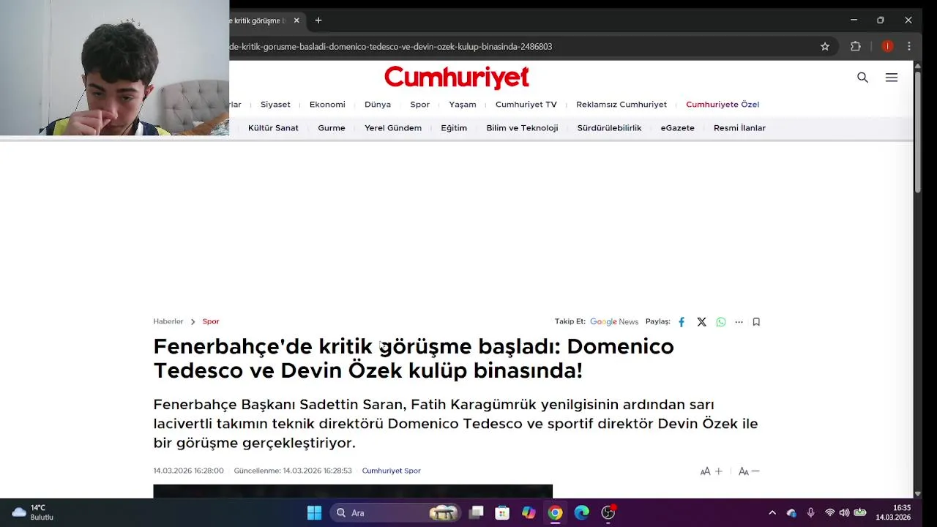
Task: Click the Spor breadcrumb link
Action: (x=211, y=321)
